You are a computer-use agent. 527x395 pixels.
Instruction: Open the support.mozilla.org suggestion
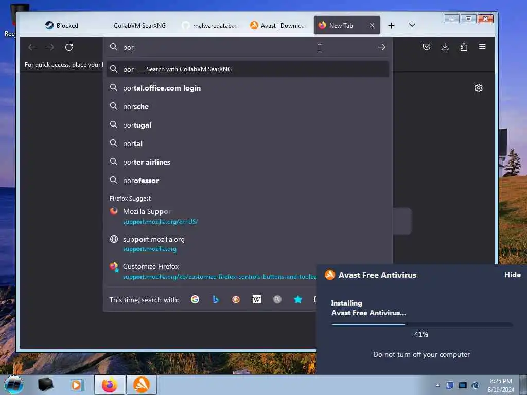pyautogui.click(x=248, y=244)
